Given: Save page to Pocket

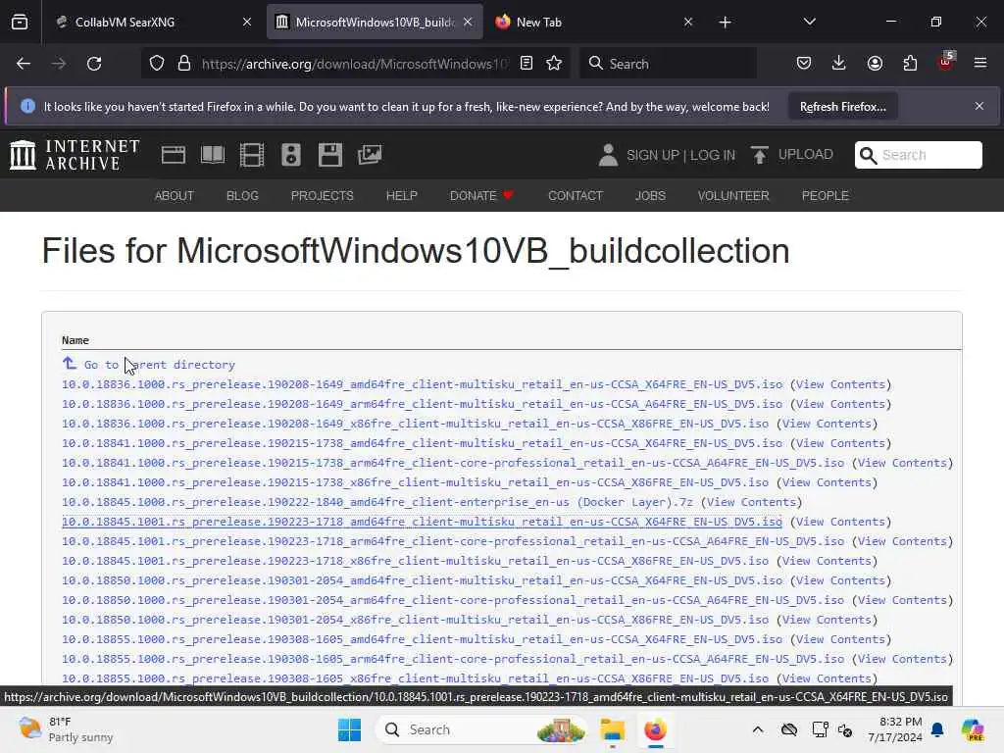Looking at the screenshot, I should 804,64.
